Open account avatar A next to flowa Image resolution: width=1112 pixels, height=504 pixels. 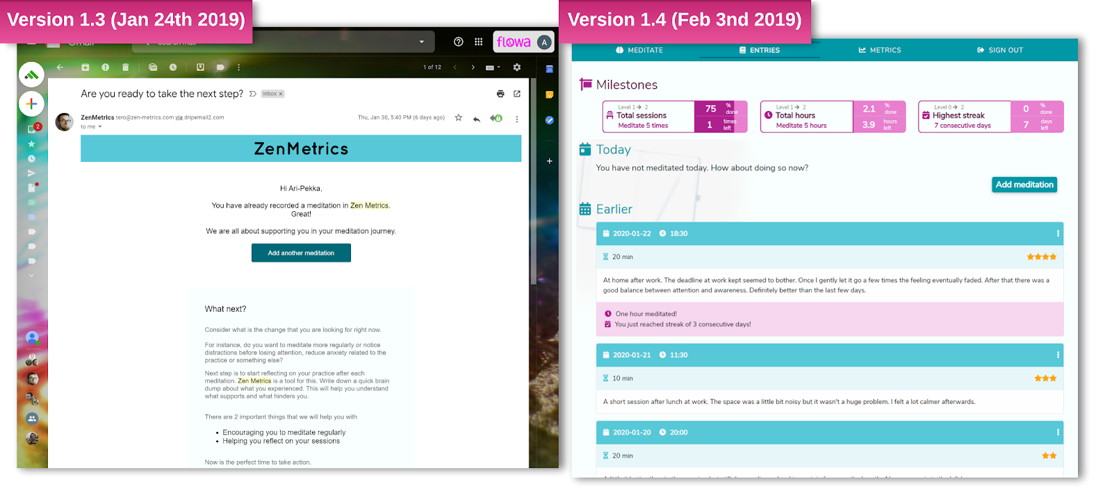tap(544, 42)
